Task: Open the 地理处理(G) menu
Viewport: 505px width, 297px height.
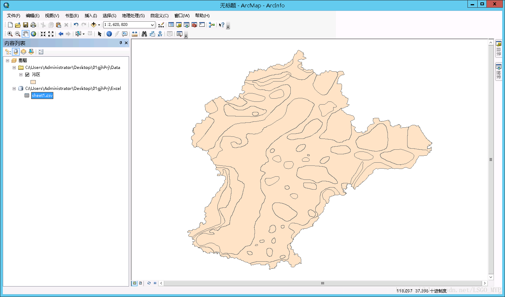Action: pyautogui.click(x=133, y=16)
